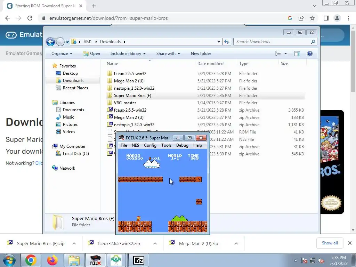This screenshot has width=356, height=267.
Task: Expand options for fceux-2.6.5-win32.zip download
Action: click(155, 243)
